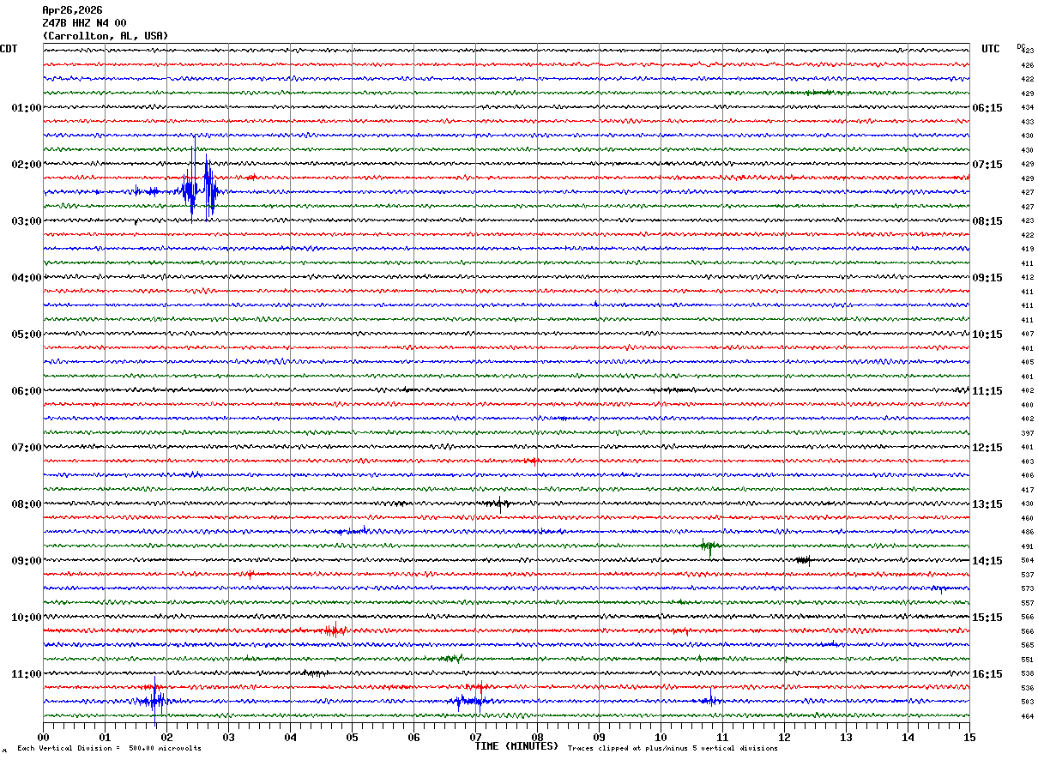Select the '10:00' CDT time label
Viewport: 1038px width, 760px height.
27,618
